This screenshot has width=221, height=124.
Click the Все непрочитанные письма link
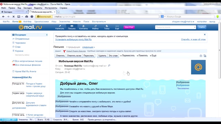28,61
